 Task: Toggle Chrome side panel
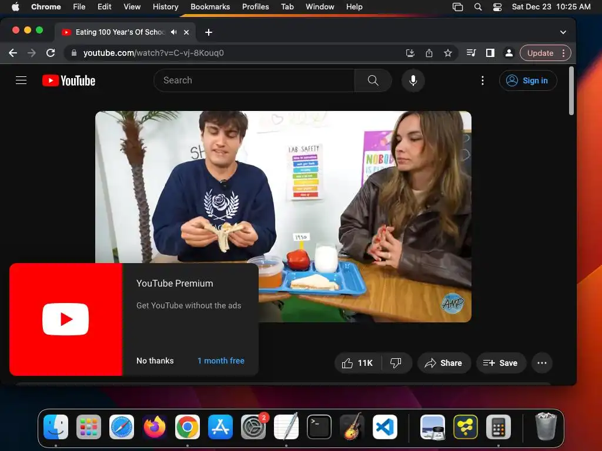tap(490, 53)
